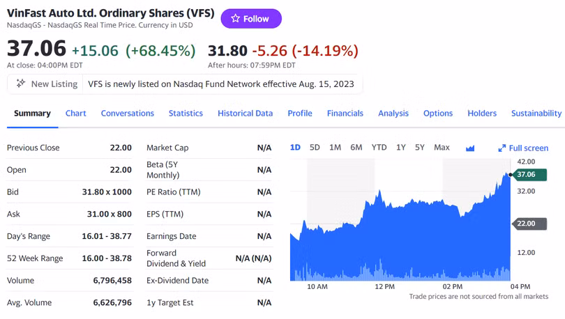View the Financials tab
The width and height of the screenshot is (565, 319).
pyautogui.click(x=345, y=113)
